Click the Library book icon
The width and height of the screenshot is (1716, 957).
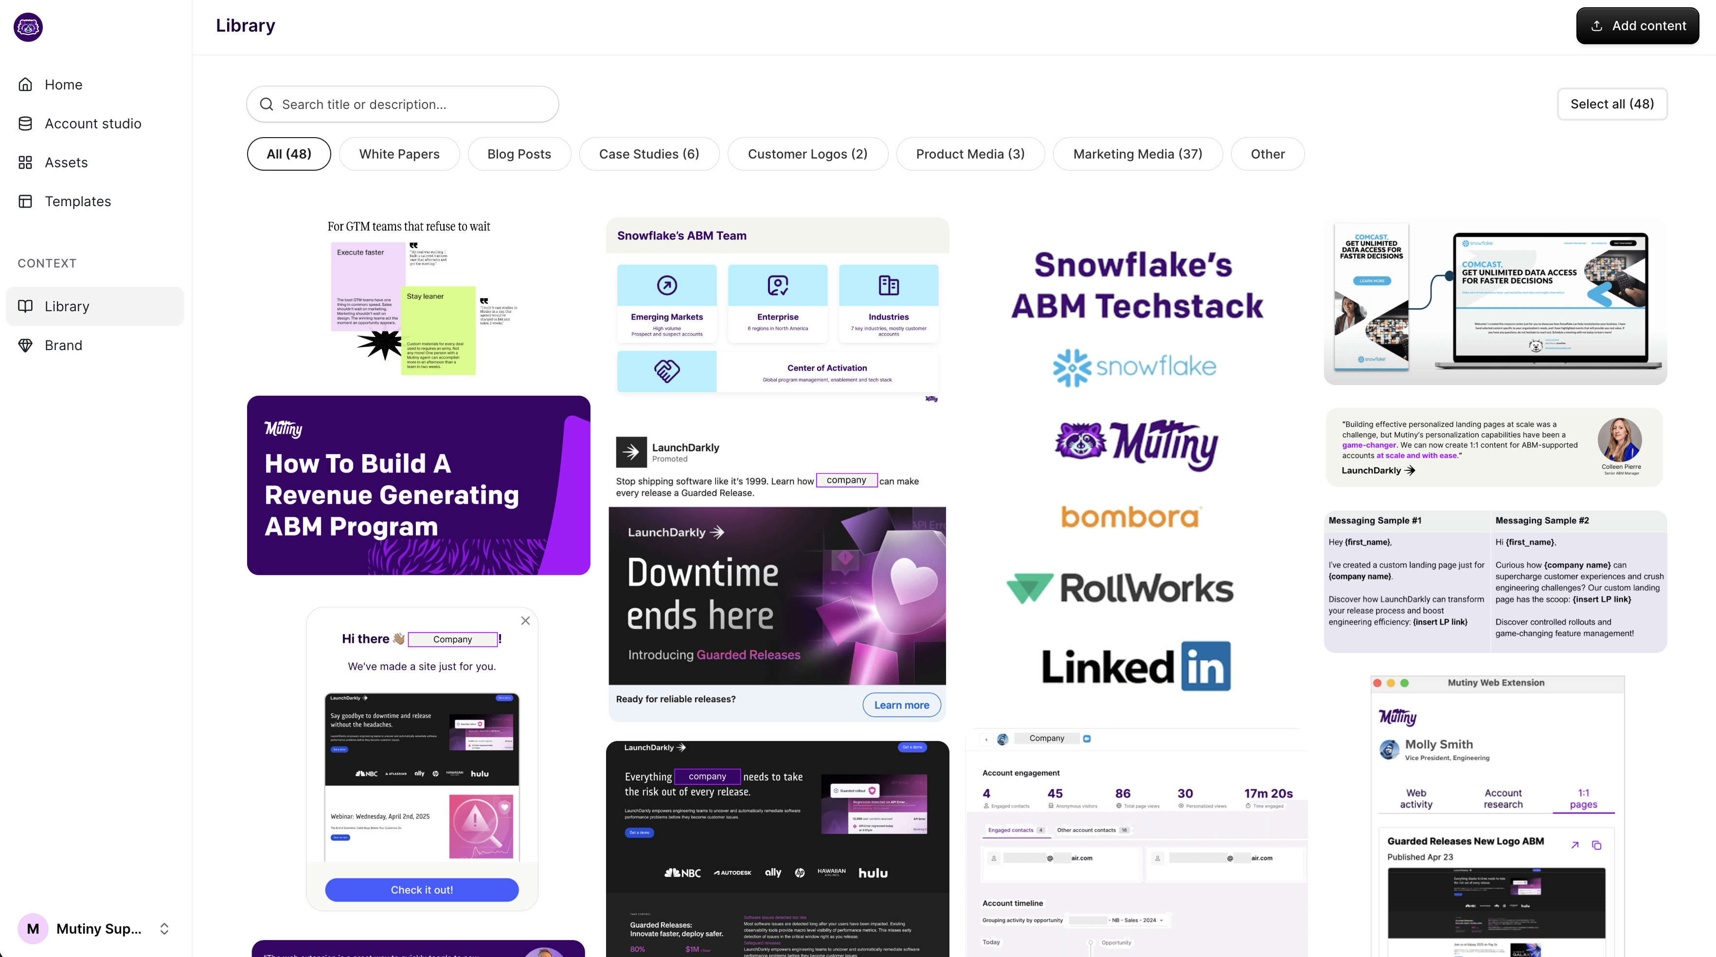[25, 306]
